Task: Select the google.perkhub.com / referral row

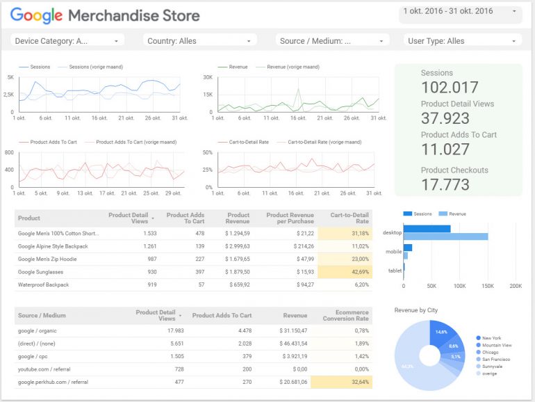Action: click(193, 382)
